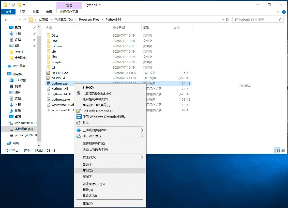Choose 重命名(M) from context menu
The width and height of the screenshot is (288, 208).
110,196
